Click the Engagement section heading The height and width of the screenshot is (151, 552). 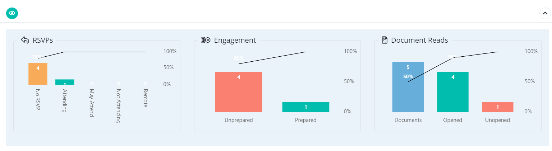tap(235, 40)
